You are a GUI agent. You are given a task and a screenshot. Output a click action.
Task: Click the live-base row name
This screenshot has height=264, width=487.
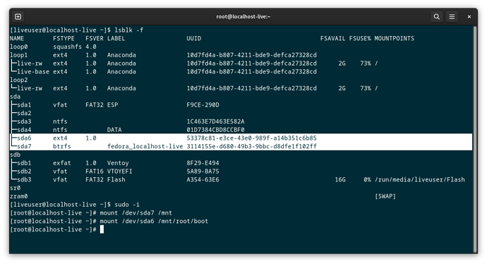[33, 71]
